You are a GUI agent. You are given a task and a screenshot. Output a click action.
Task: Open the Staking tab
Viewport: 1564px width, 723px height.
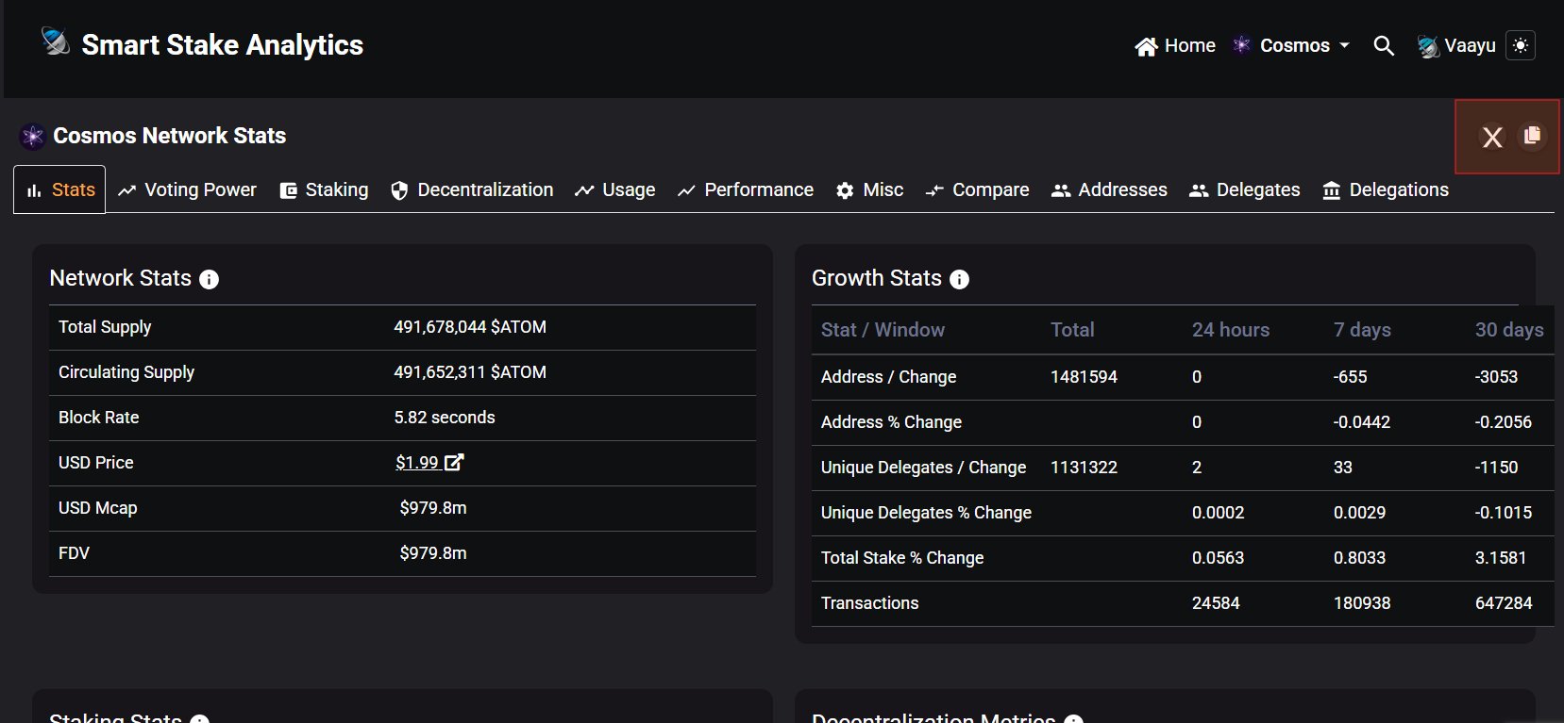point(324,189)
